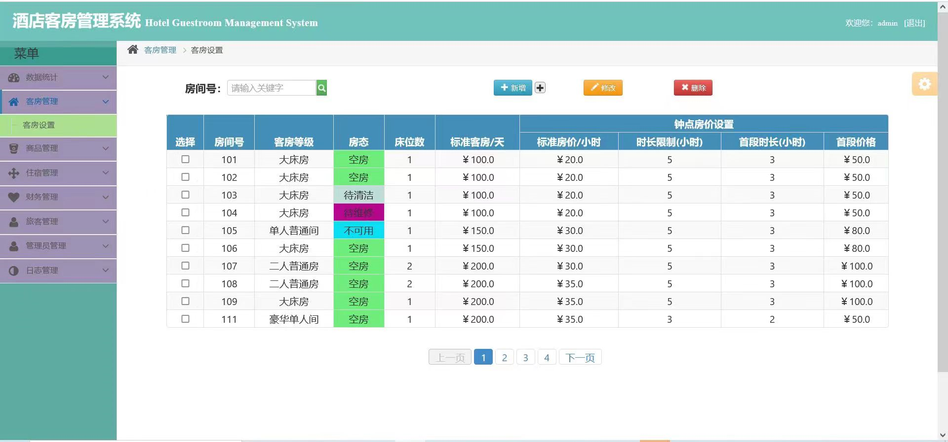Screen dimensions: 948x442
Task: Collapse the 客房管理 menu chevron
Action: point(105,102)
